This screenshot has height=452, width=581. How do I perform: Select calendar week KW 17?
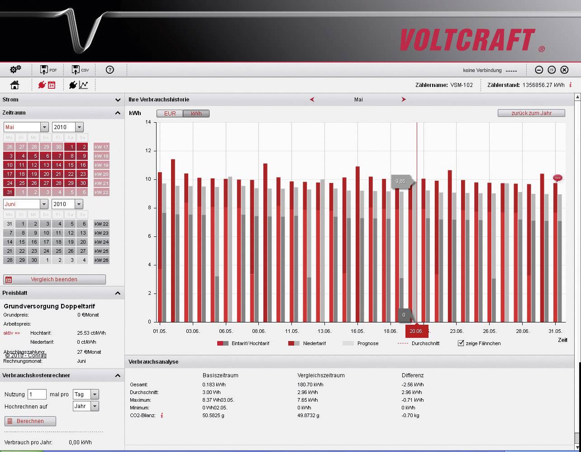[x=101, y=147]
